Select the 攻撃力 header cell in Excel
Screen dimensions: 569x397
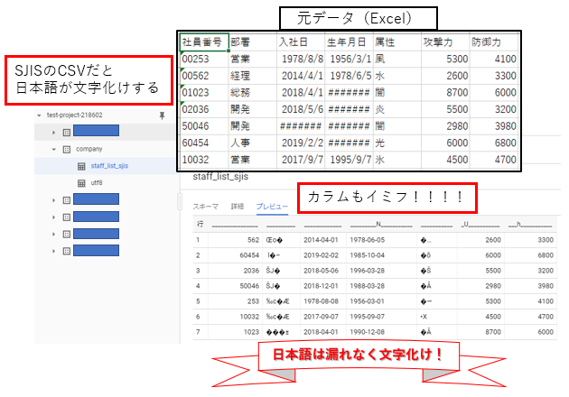445,42
